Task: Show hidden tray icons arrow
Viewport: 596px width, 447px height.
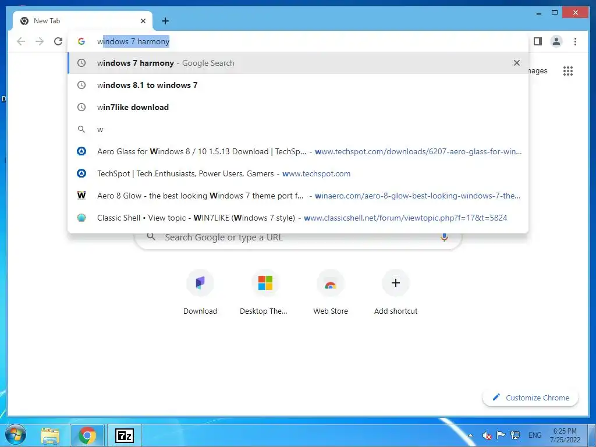Action: (x=470, y=435)
